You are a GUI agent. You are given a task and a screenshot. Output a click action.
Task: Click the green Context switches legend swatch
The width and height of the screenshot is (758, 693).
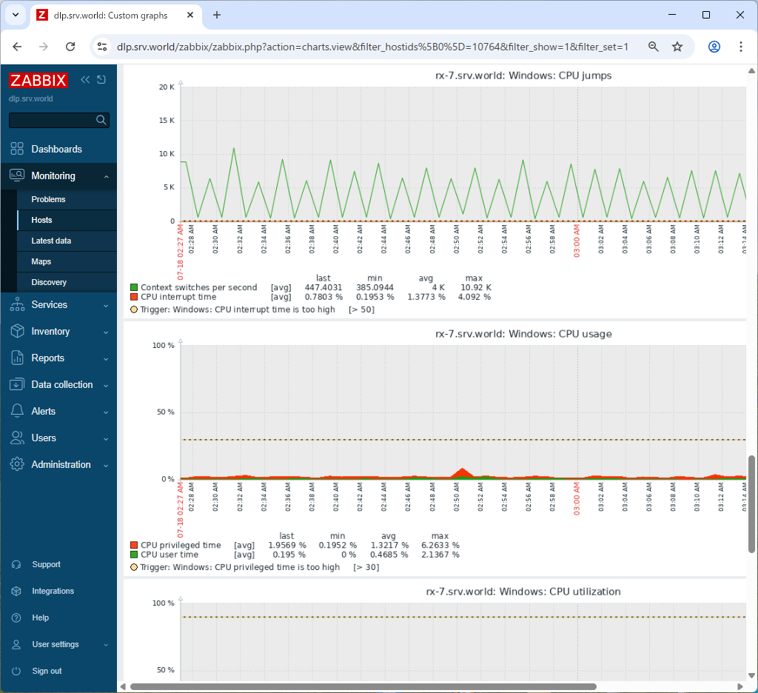click(x=134, y=287)
